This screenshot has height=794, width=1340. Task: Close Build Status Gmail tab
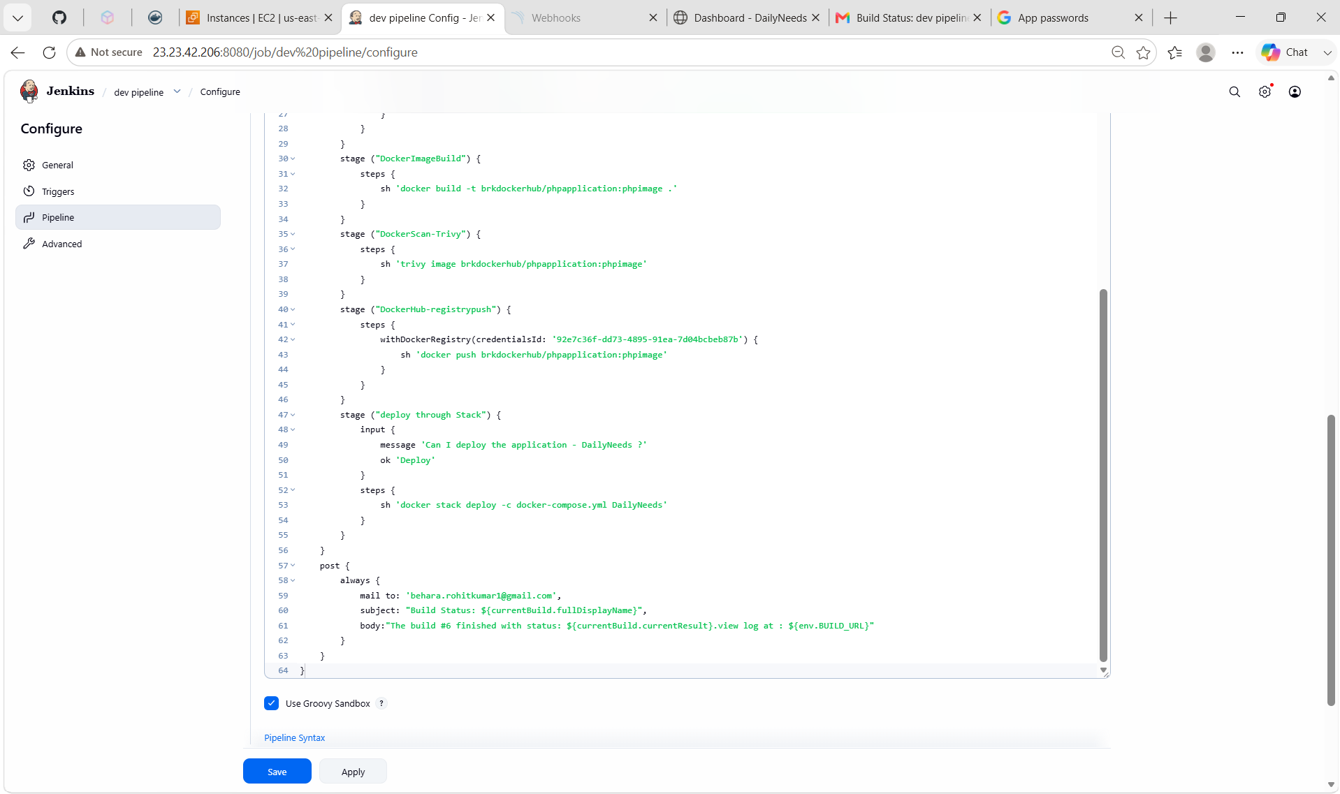[x=977, y=17]
